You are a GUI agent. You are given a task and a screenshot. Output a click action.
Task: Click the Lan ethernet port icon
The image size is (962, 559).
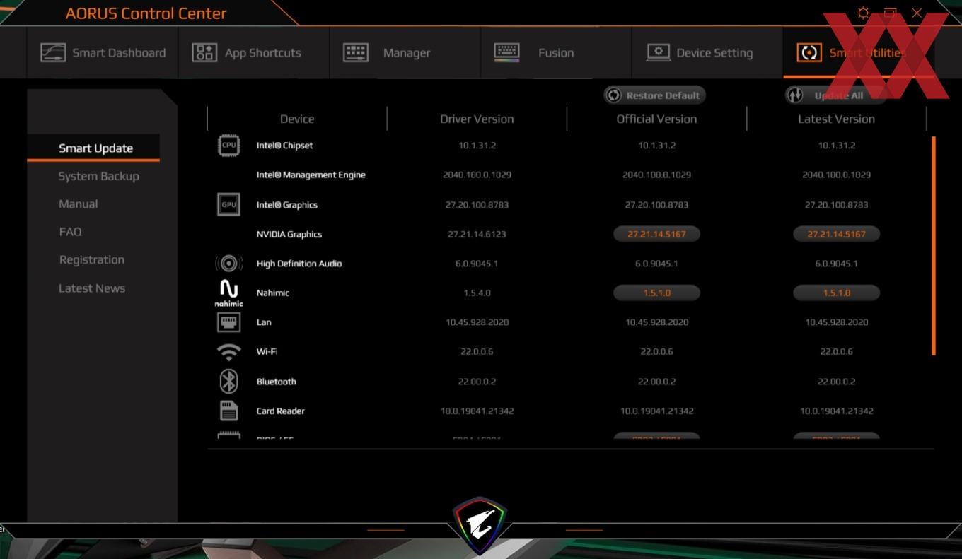228,322
